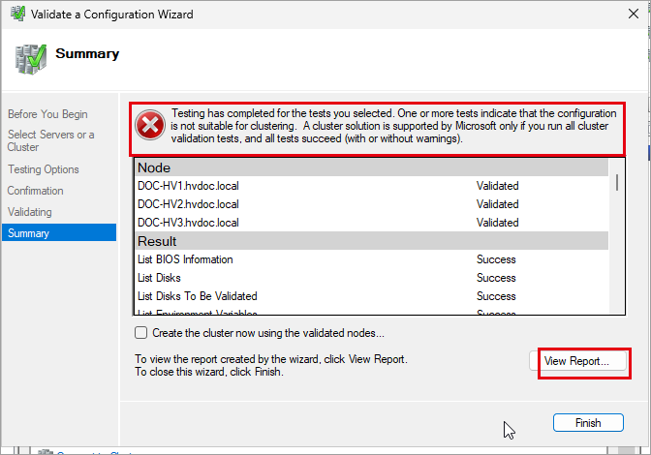Select the List Disks To Be Validated row
This screenshot has width=651, height=455.
pos(371,295)
